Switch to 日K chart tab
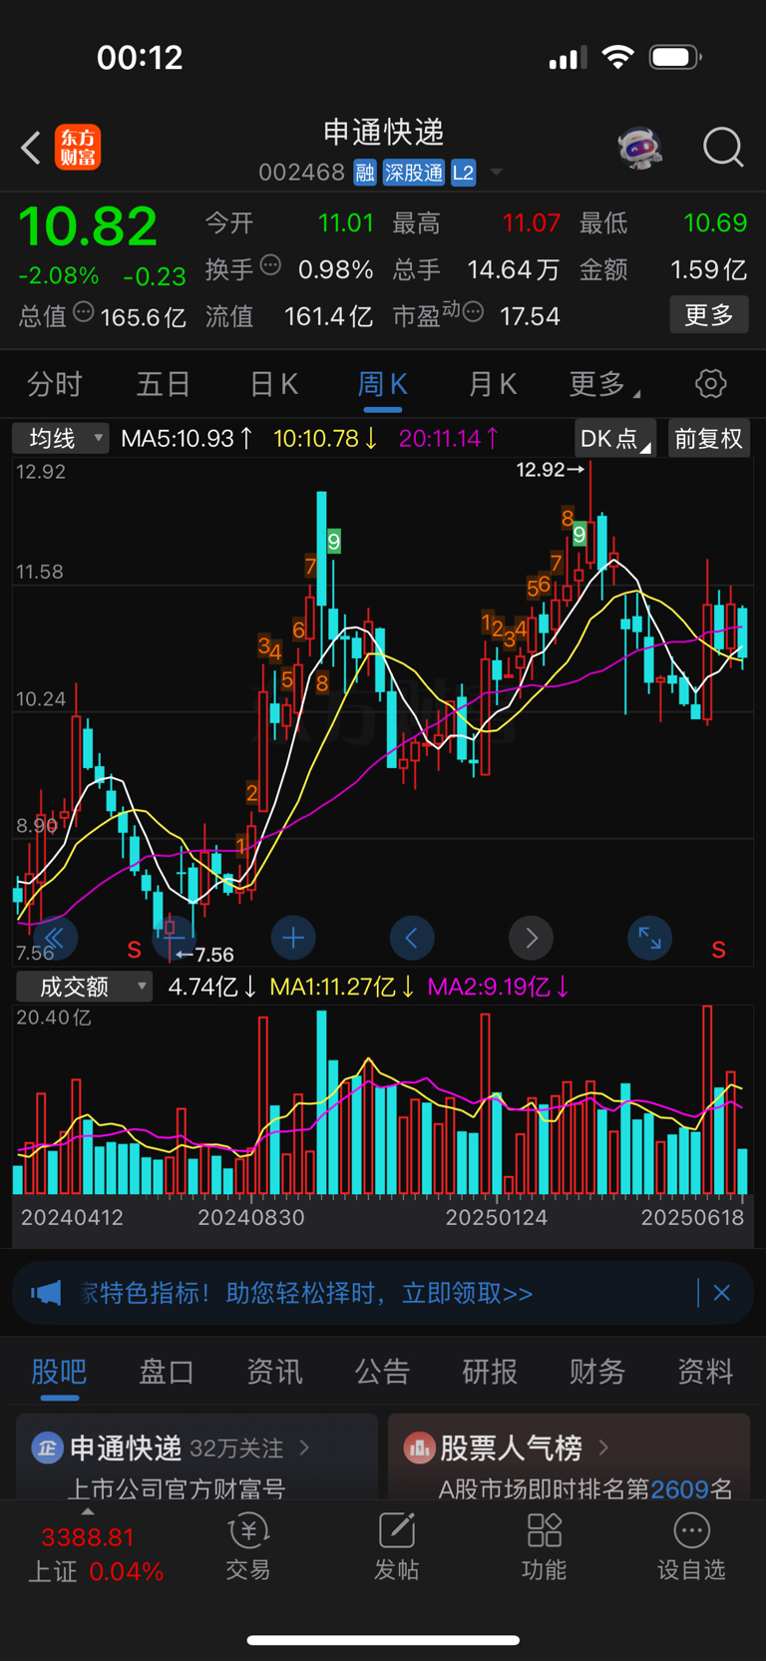 (273, 384)
